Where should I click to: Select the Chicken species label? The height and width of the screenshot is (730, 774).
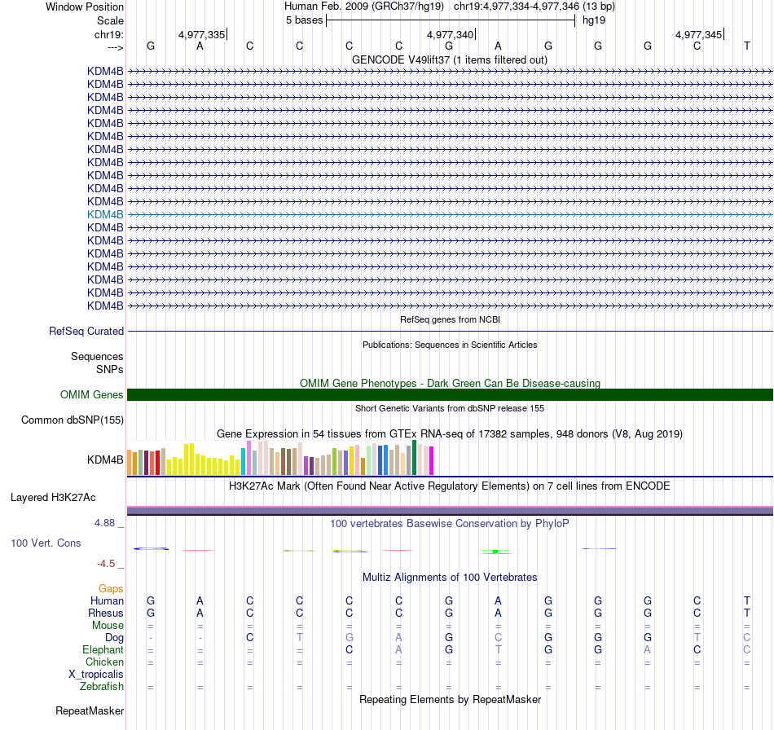click(104, 662)
